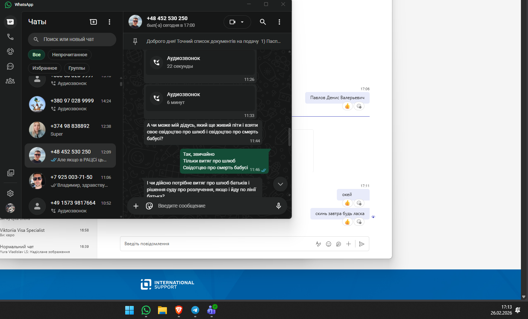The height and width of the screenshot is (319, 528).
Task: Open the Channels section in WhatsApp sidebar
Action: point(10,66)
